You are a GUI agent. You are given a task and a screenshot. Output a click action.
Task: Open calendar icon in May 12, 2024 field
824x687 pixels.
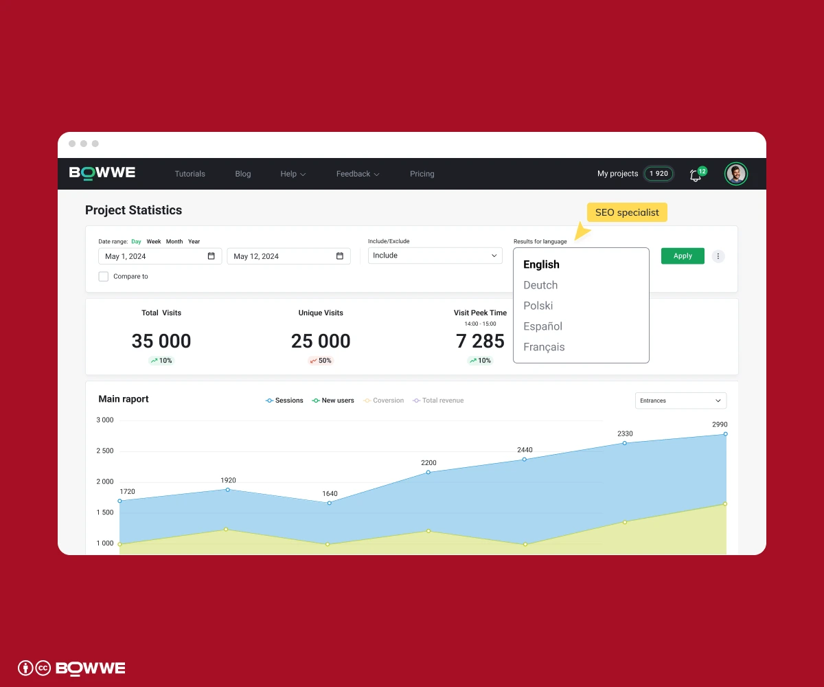coord(339,256)
